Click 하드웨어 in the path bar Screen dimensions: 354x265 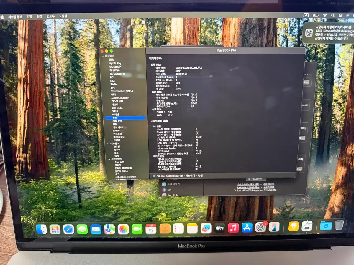pyautogui.click(x=191, y=176)
